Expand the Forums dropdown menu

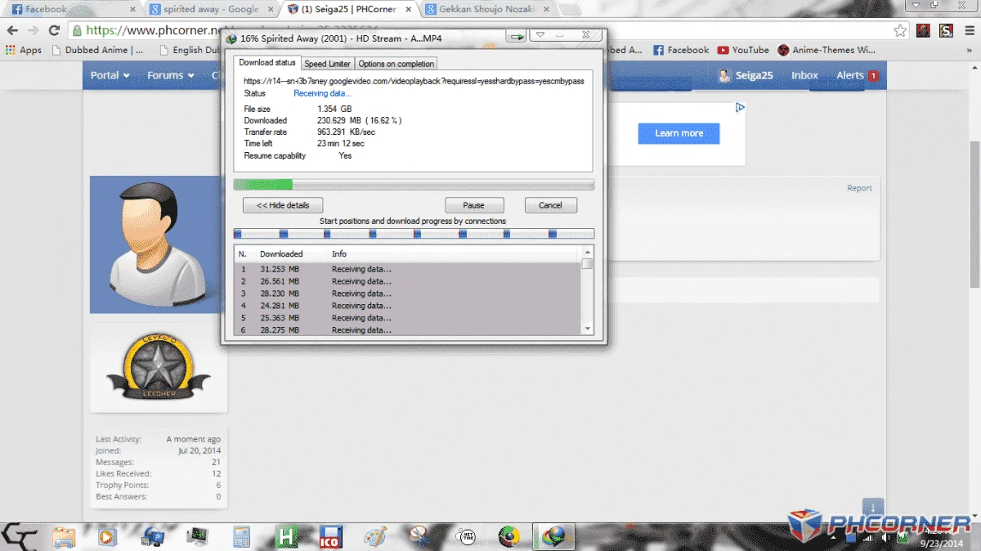pyautogui.click(x=170, y=75)
